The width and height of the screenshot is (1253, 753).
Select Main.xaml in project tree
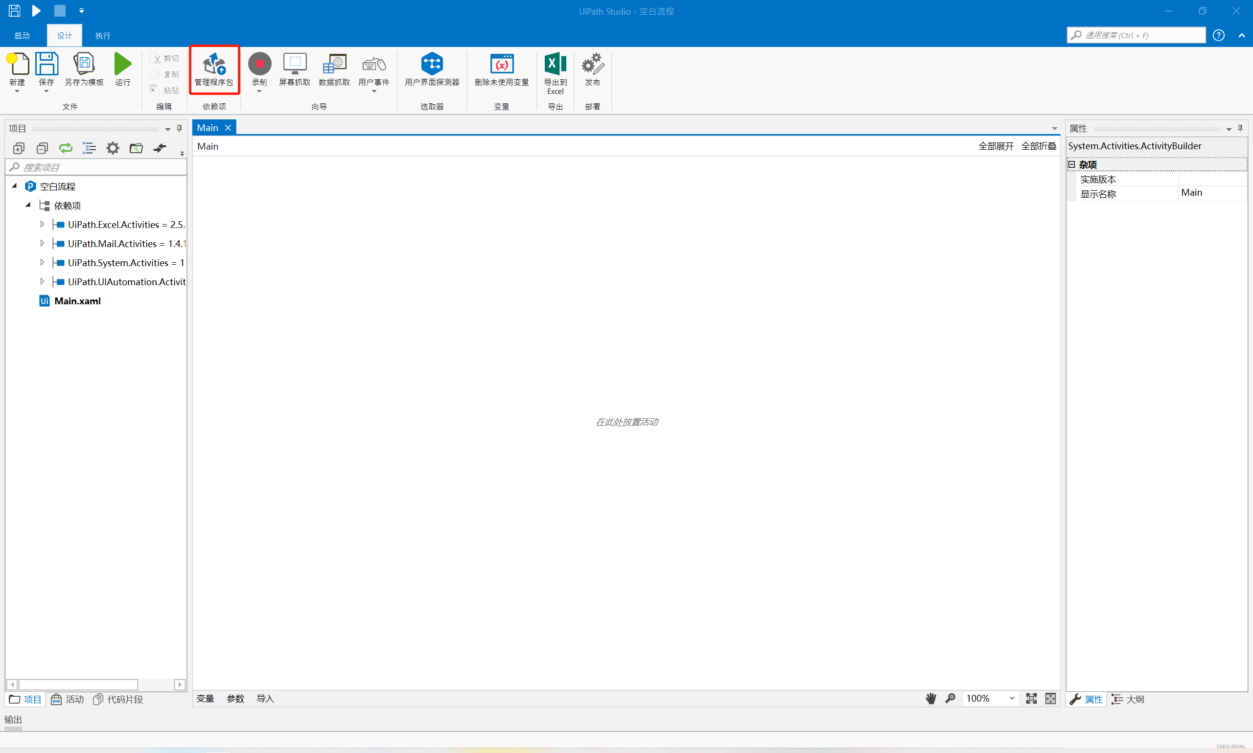pos(77,301)
